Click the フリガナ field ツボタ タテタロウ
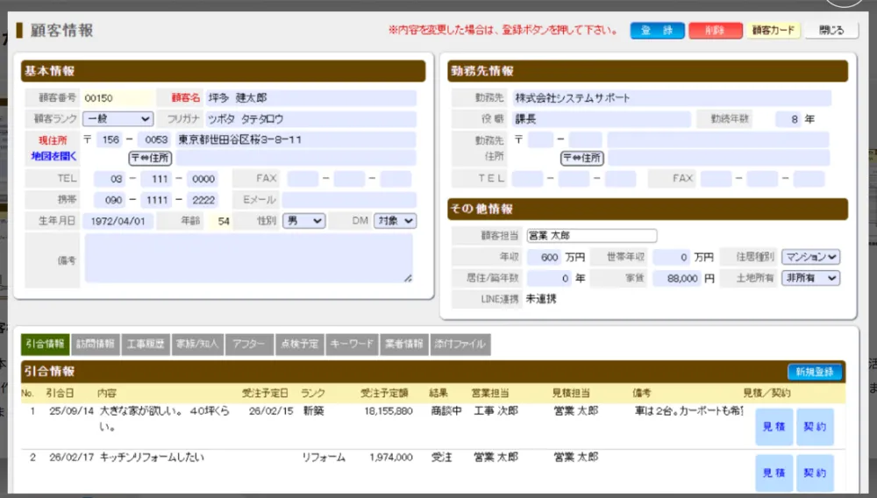Image resolution: width=877 pixels, height=498 pixels. (x=311, y=118)
